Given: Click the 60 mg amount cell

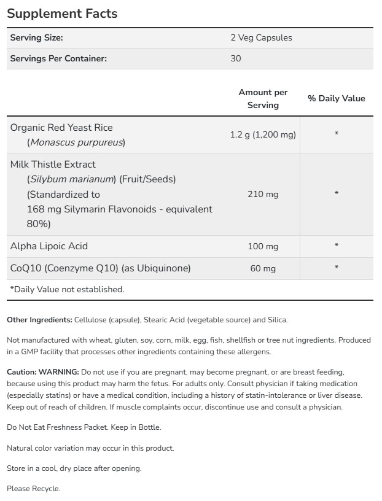Looking at the screenshot, I should [x=263, y=268].
